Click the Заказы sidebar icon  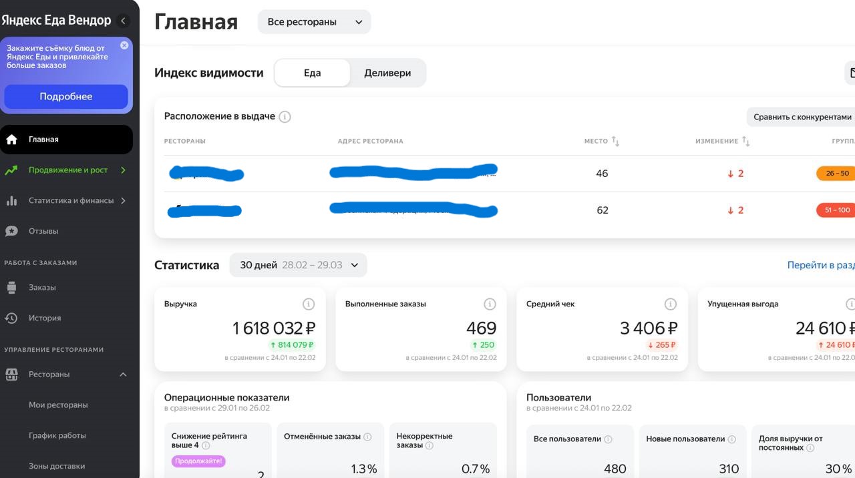(11, 288)
